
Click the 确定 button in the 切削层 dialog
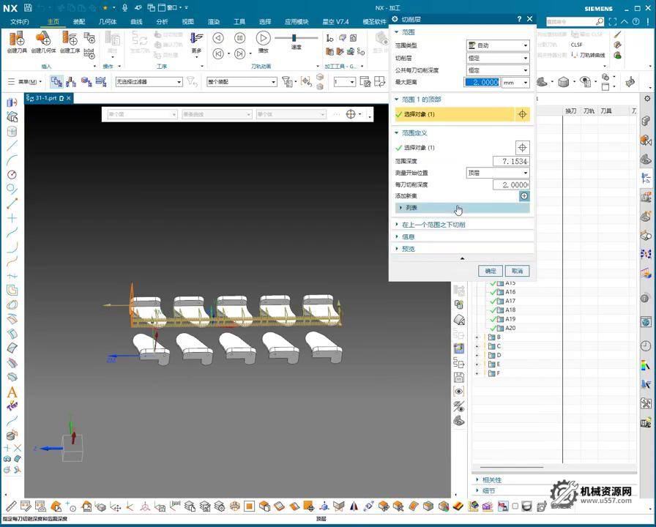[490, 271]
